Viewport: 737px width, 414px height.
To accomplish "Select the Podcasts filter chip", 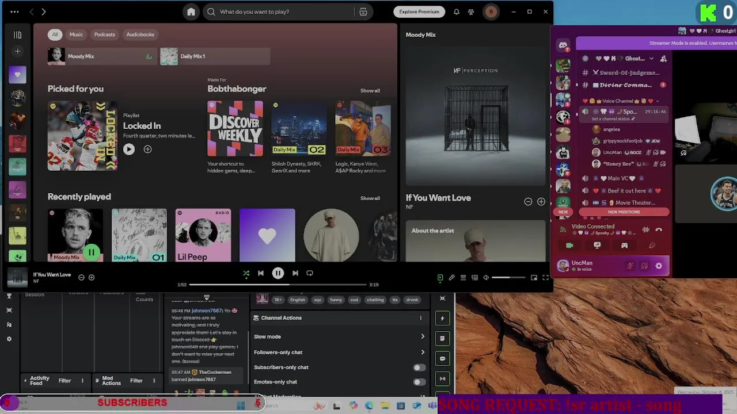I will (105, 34).
